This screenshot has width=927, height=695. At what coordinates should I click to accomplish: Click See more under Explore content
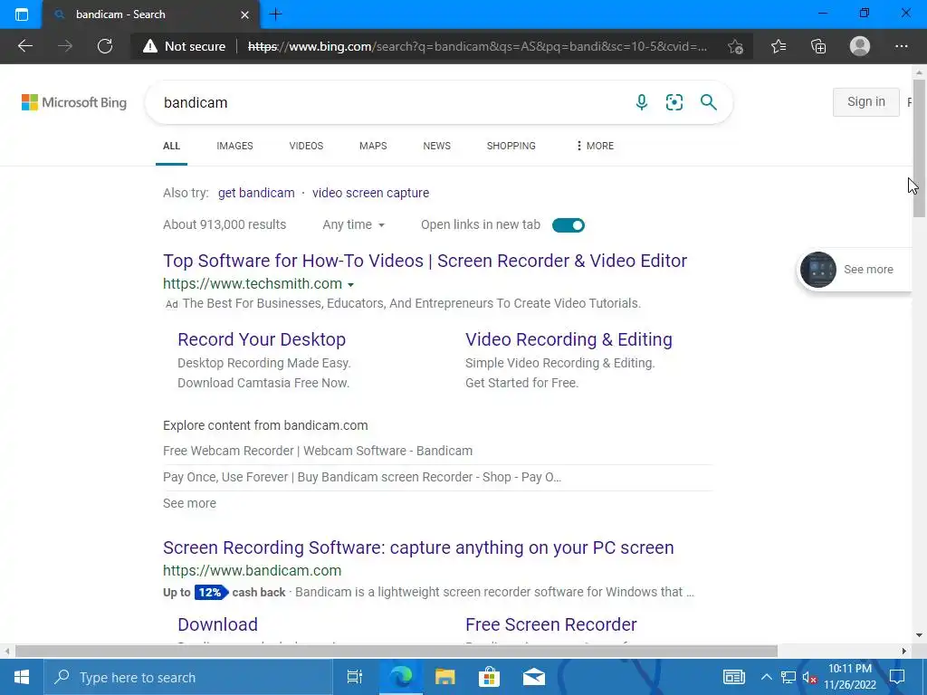[189, 503]
